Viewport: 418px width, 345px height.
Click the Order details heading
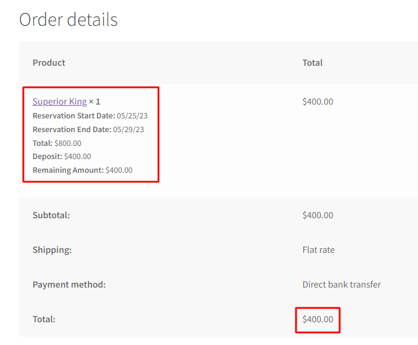point(68,20)
